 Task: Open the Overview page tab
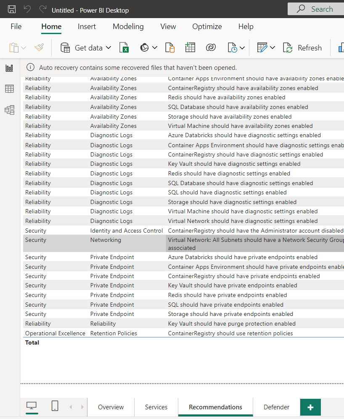pos(111,407)
